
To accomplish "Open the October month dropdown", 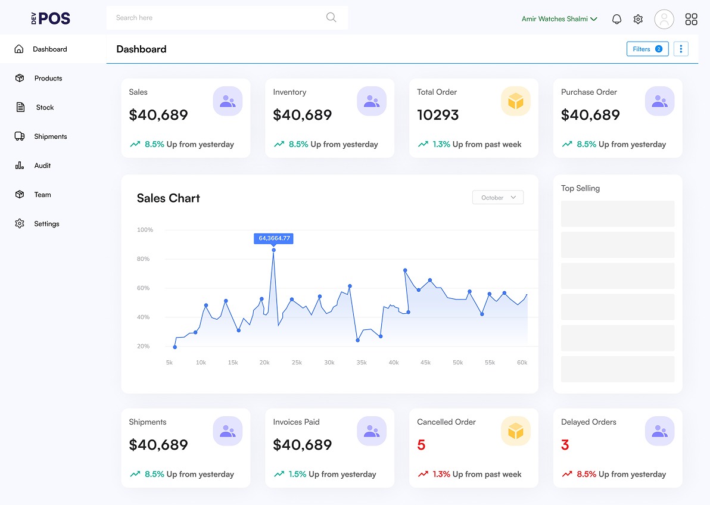I will point(497,198).
